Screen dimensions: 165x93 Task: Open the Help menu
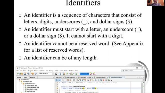tap(76, 71)
